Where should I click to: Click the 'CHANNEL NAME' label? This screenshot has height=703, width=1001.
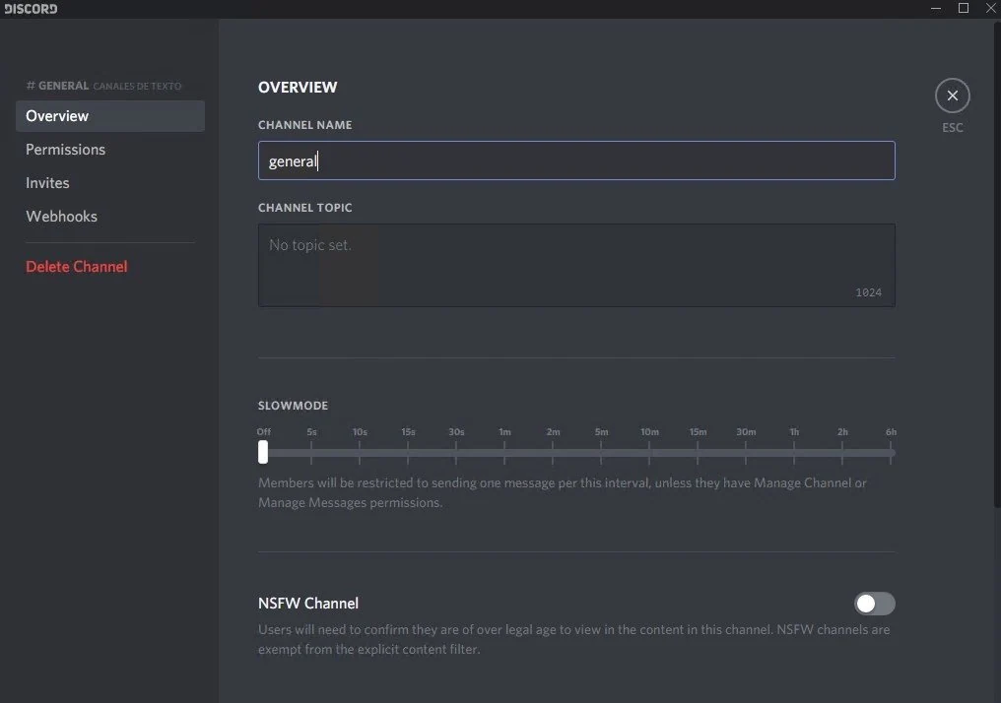305,125
